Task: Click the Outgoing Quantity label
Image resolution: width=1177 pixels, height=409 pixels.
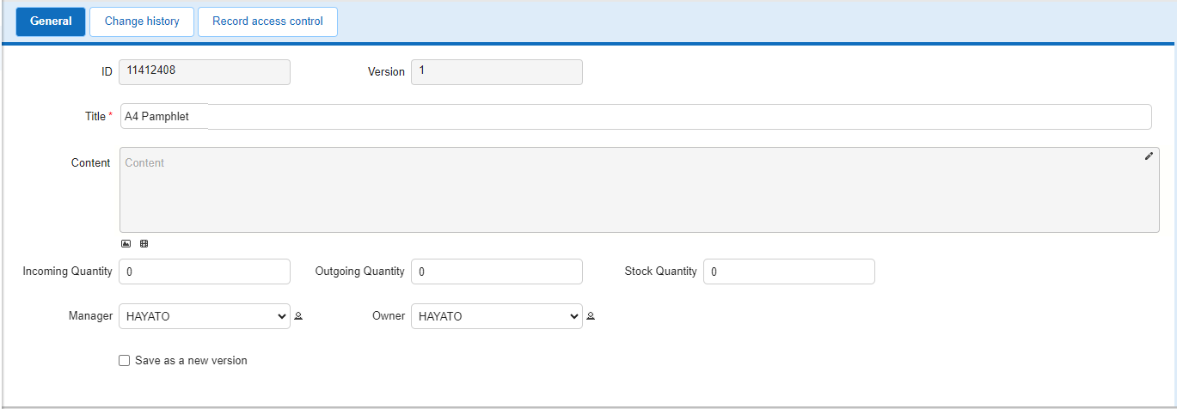Action: point(359,272)
